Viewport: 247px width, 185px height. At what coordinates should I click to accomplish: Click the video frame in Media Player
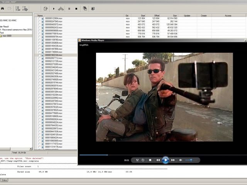[164, 97]
